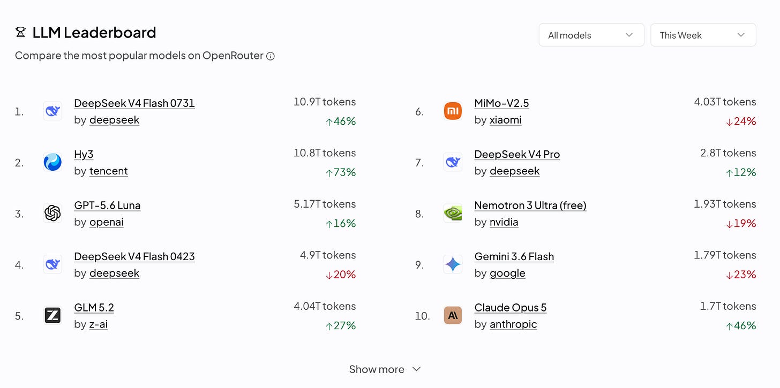Click the Tencent Hy3 logo
780x388 pixels.
pyautogui.click(x=52, y=162)
